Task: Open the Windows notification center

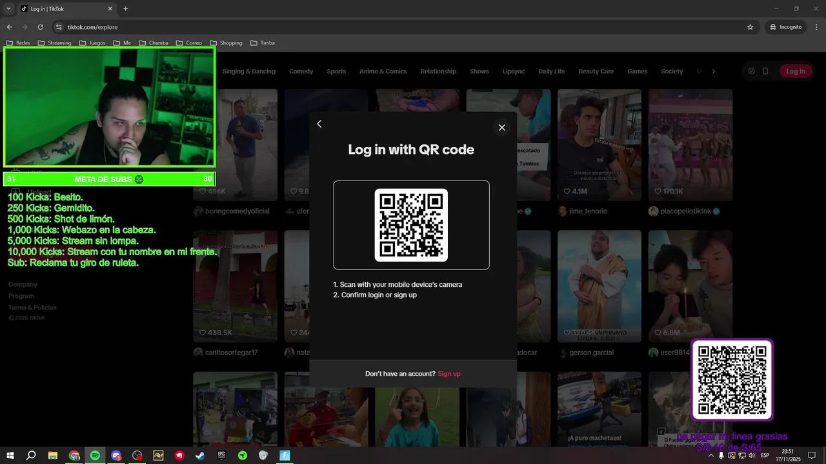Action: pos(812,456)
